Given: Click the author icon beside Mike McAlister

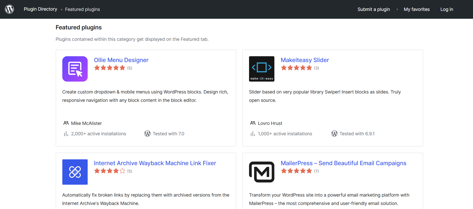Looking at the screenshot, I should point(66,123).
